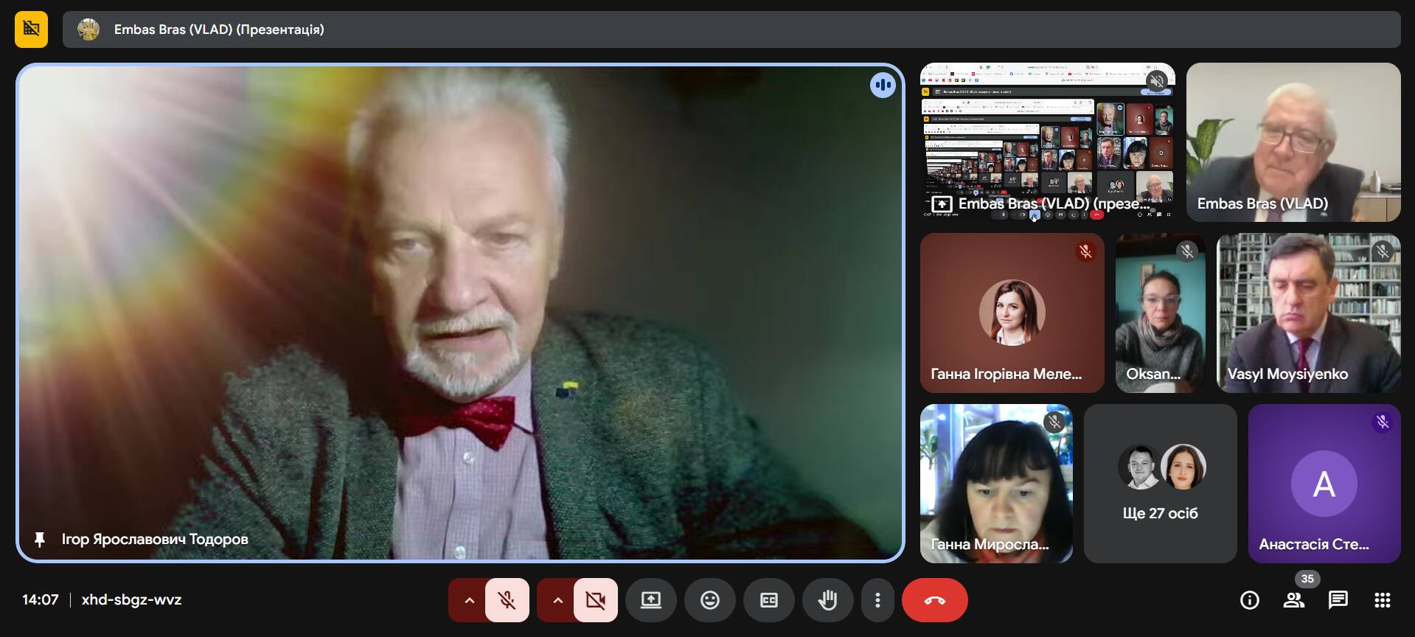
Task: Toggle closed captions
Action: [768, 600]
